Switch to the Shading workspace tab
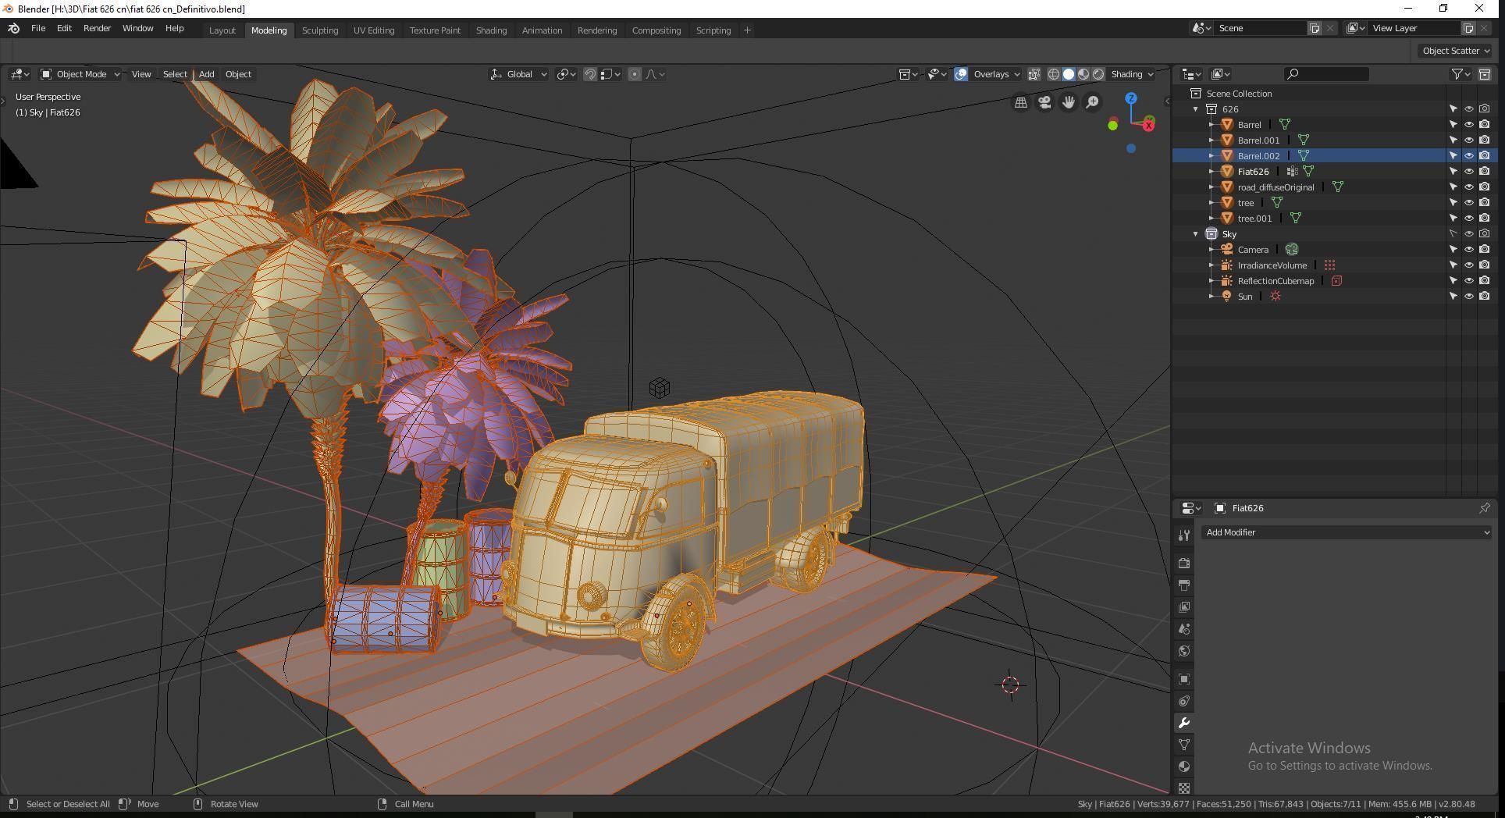 491,30
